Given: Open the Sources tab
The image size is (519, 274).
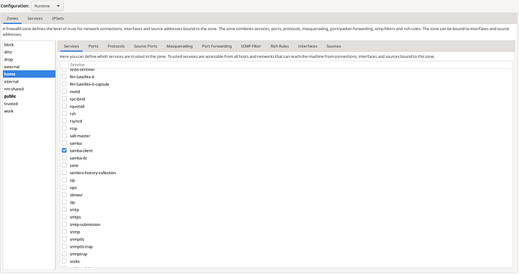Looking at the screenshot, I should coord(334,47).
